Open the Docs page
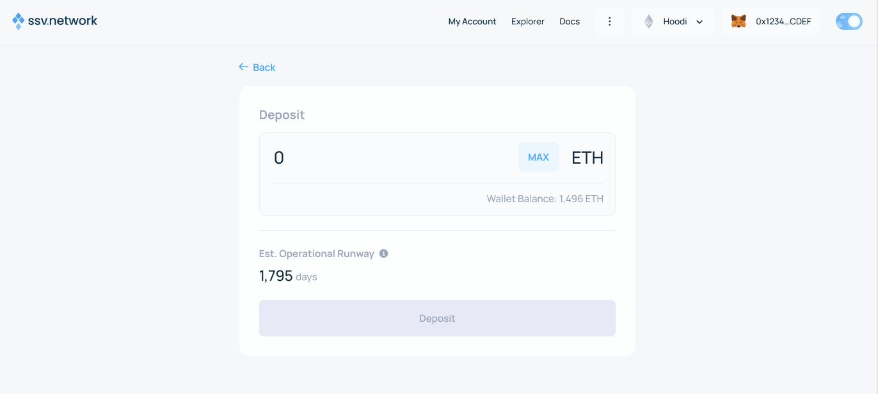 tap(569, 21)
